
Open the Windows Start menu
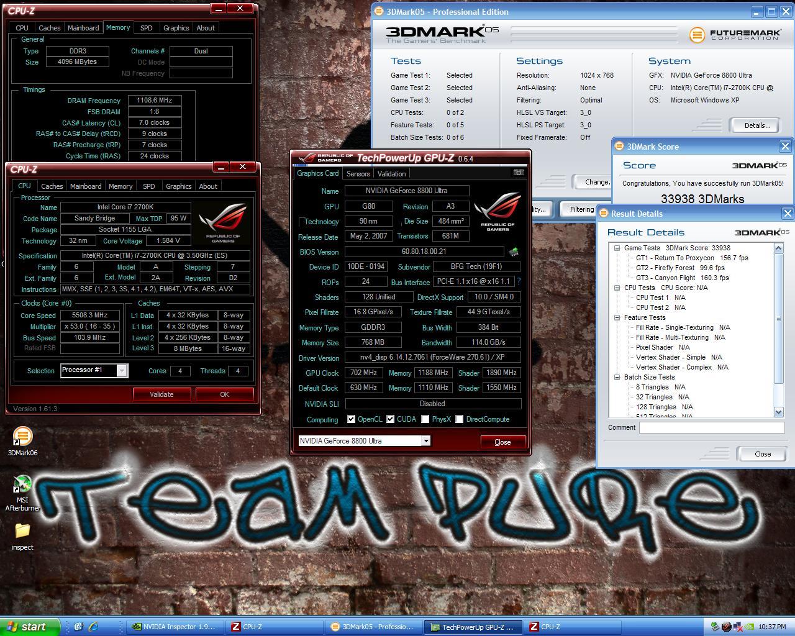click(x=30, y=627)
